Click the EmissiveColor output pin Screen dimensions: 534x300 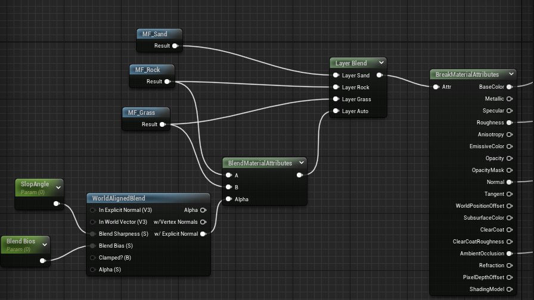510,146
